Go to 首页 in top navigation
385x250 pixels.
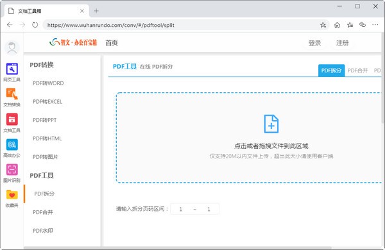tap(112, 43)
